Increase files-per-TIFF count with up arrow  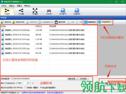30,82
